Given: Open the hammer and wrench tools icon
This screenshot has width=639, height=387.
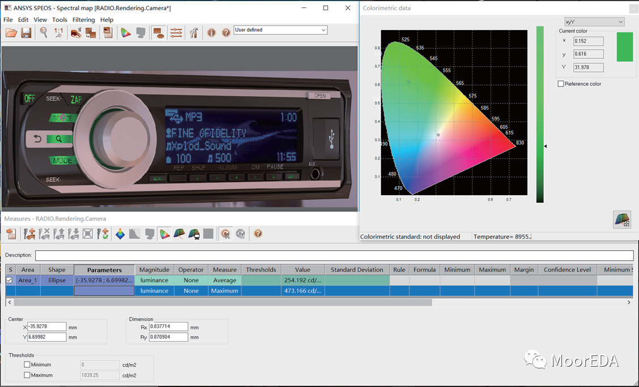Looking at the screenshot, I should 194,33.
